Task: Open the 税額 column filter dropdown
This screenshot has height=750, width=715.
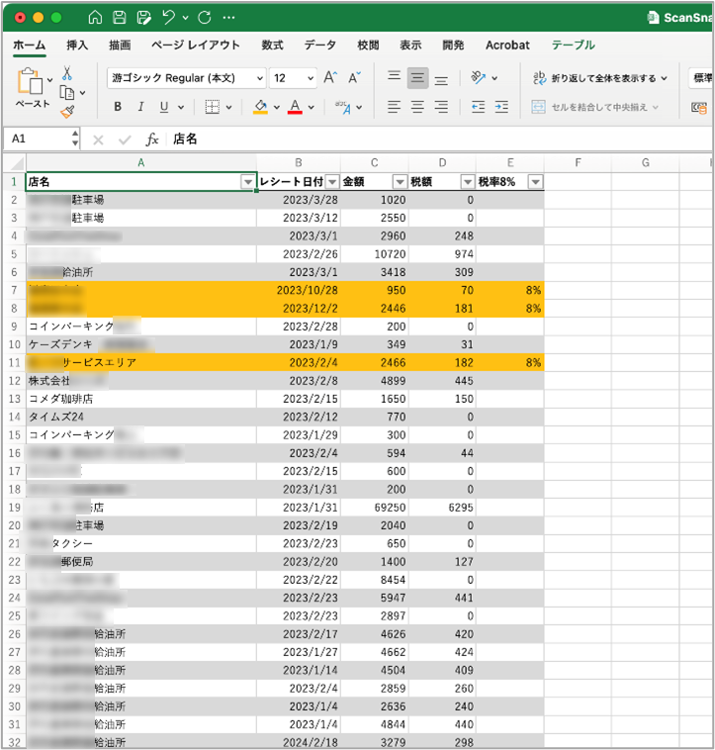Action: coord(467,182)
